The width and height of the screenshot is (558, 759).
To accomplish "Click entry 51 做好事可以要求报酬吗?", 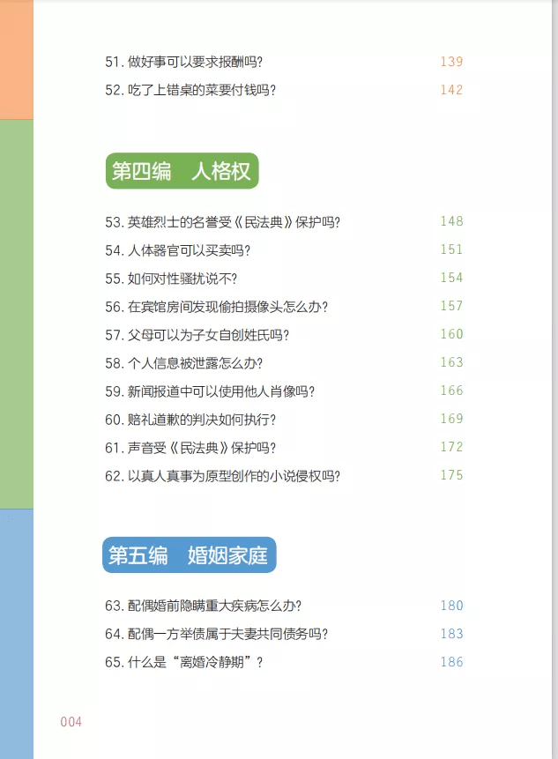I will pyautogui.click(x=184, y=62).
